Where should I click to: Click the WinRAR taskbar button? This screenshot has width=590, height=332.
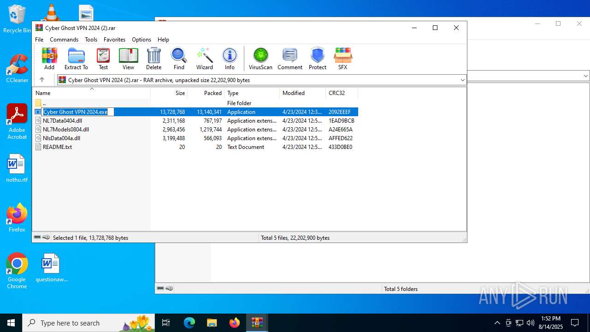[x=257, y=323]
